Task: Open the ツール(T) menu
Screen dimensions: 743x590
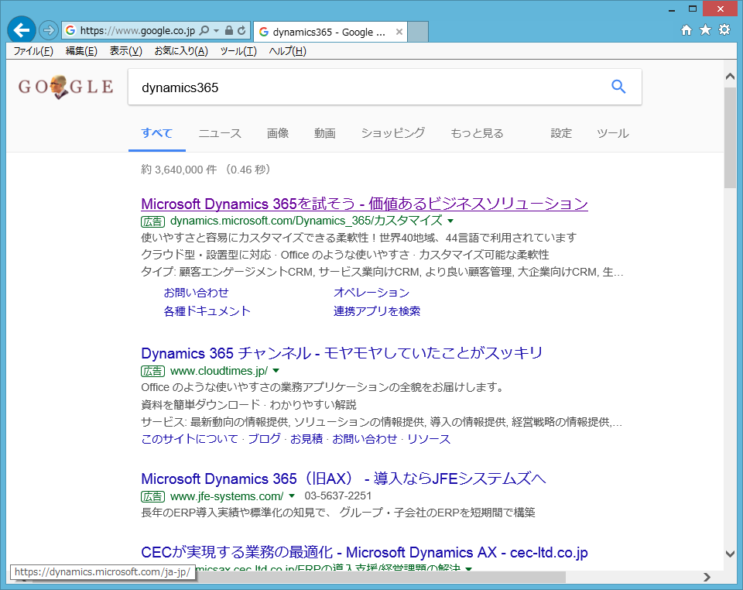Action: [238, 51]
